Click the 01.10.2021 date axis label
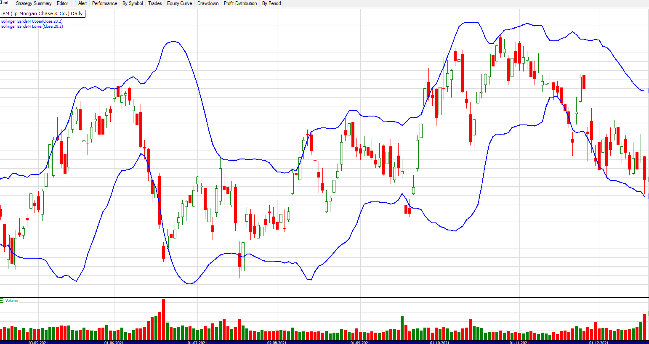The height and width of the screenshot is (344, 649). [x=439, y=342]
